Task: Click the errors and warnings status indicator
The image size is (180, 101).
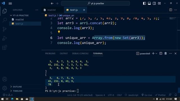Action: click(x=8, y=95)
